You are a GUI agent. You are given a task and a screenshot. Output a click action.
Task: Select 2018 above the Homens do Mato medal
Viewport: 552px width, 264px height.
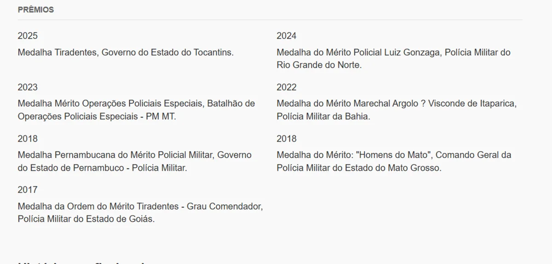click(287, 139)
